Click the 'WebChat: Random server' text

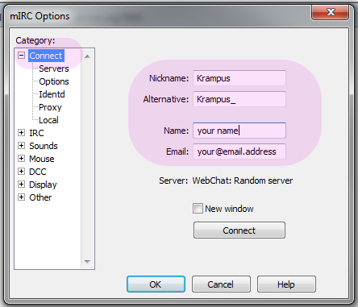pos(242,180)
